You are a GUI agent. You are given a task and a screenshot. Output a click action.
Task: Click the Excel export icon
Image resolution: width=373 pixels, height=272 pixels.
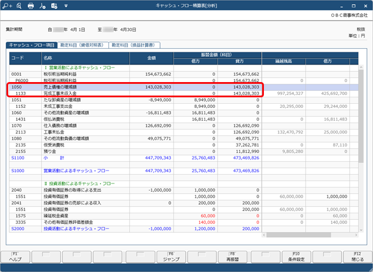coord(54,6)
